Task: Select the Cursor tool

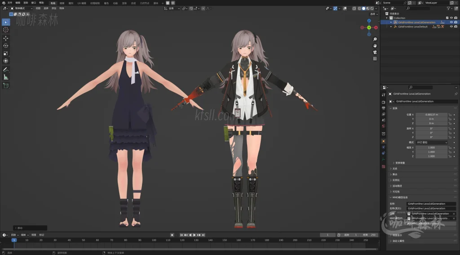Action: click(x=5, y=30)
